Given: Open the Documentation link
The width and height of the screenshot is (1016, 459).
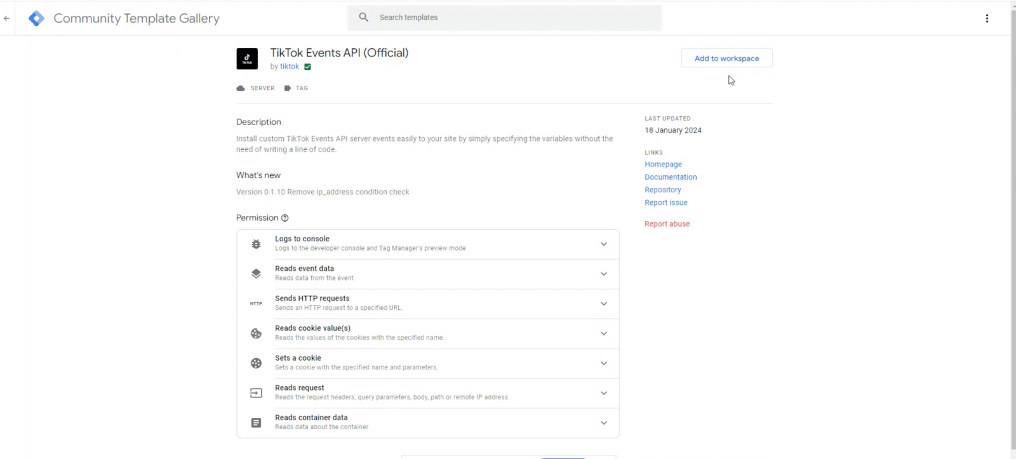Looking at the screenshot, I should pos(671,177).
